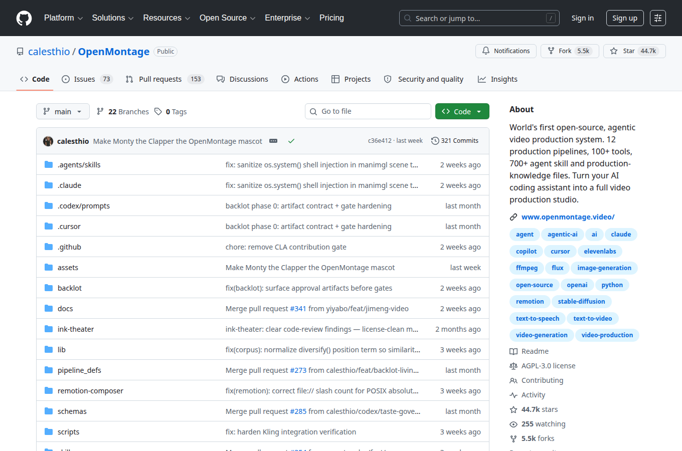
Task: Click the Sign in link
Action: [x=583, y=18]
